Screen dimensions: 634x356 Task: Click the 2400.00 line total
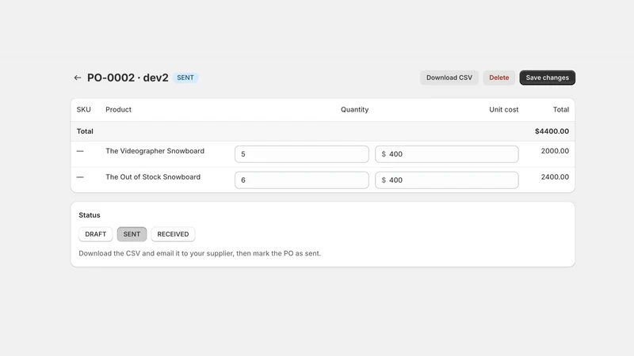(555, 176)
